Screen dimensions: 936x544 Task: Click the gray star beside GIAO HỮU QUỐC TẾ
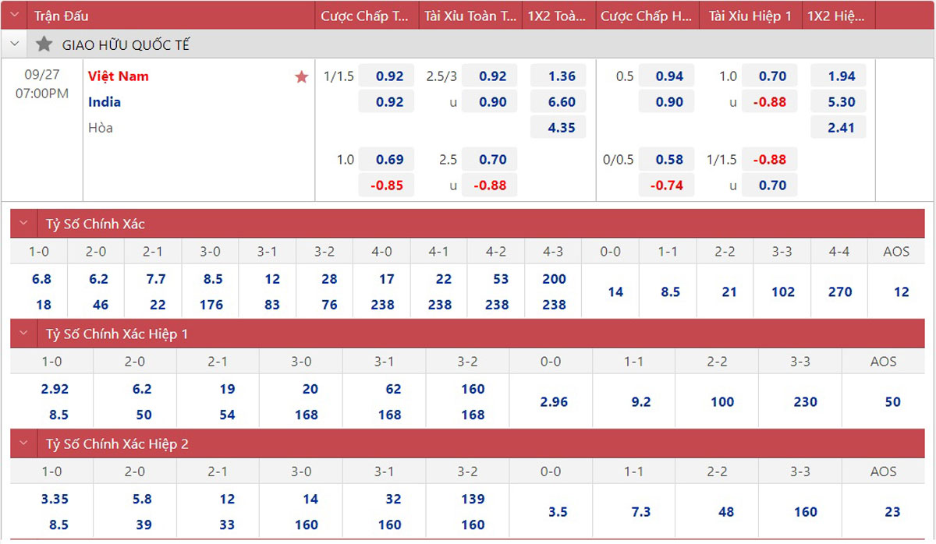tap(44, 44)
